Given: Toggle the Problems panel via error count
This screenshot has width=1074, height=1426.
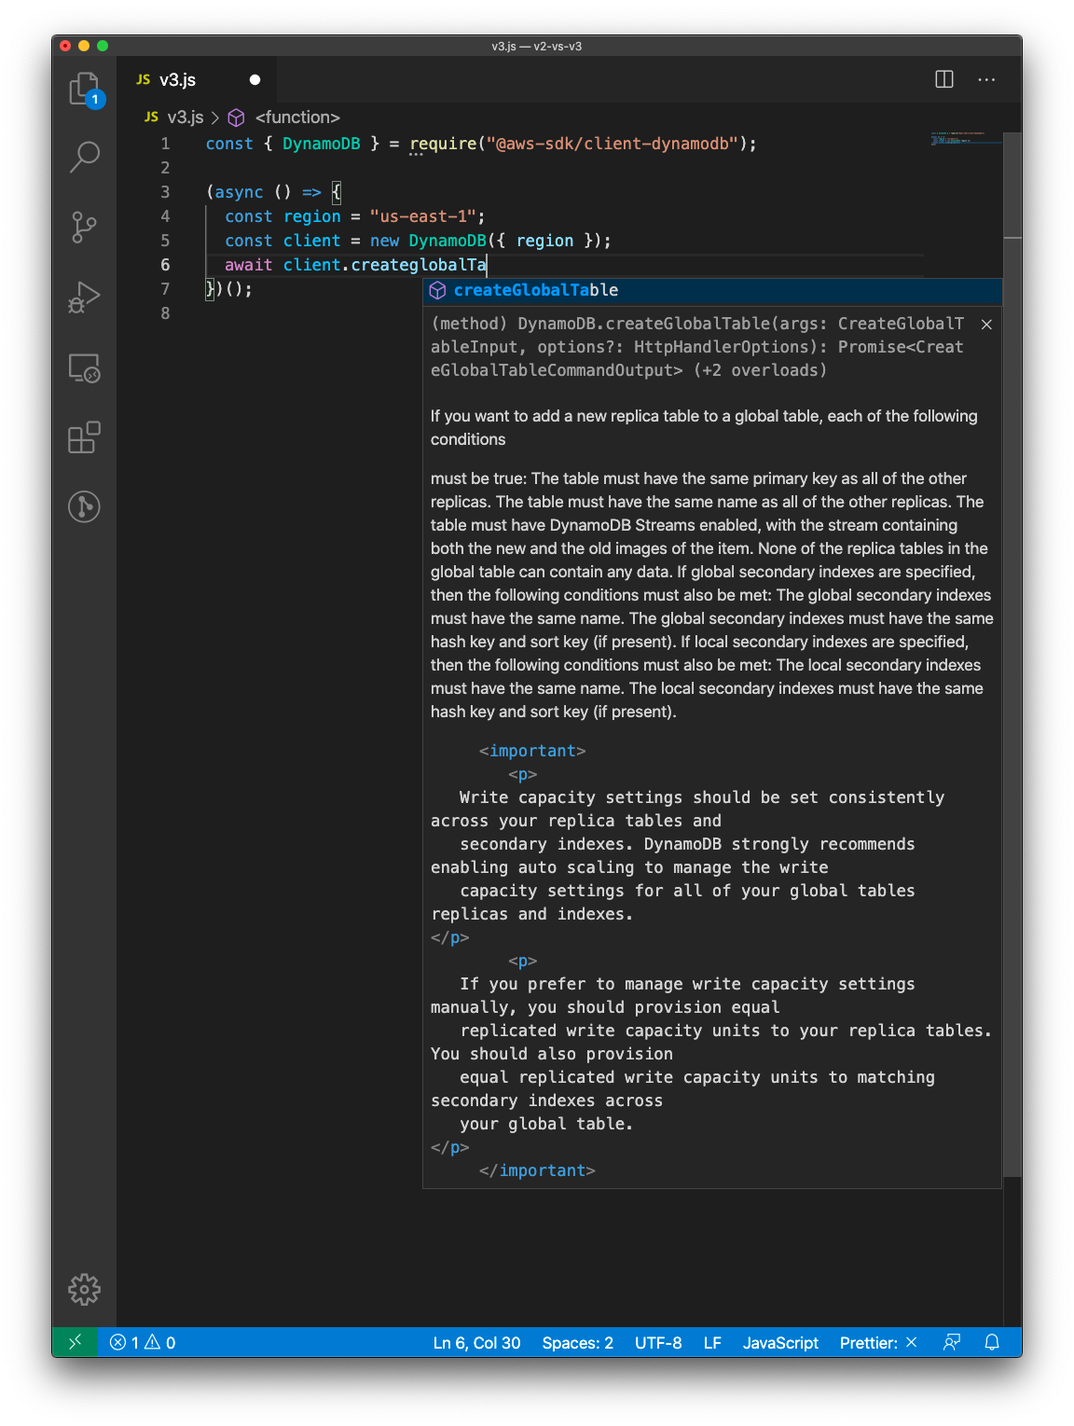Looking at the screenshot, I should pyautogui.click(x=141, y=1343).
